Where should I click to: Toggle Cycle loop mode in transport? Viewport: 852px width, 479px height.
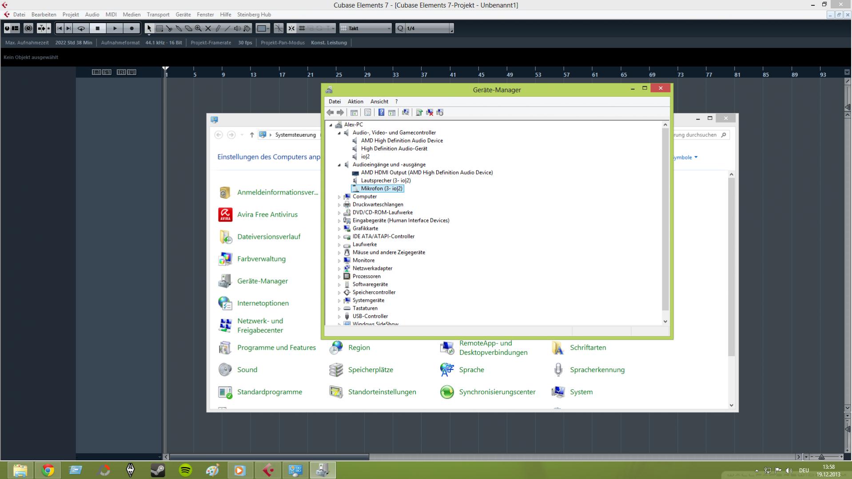(x=81, y=28)
